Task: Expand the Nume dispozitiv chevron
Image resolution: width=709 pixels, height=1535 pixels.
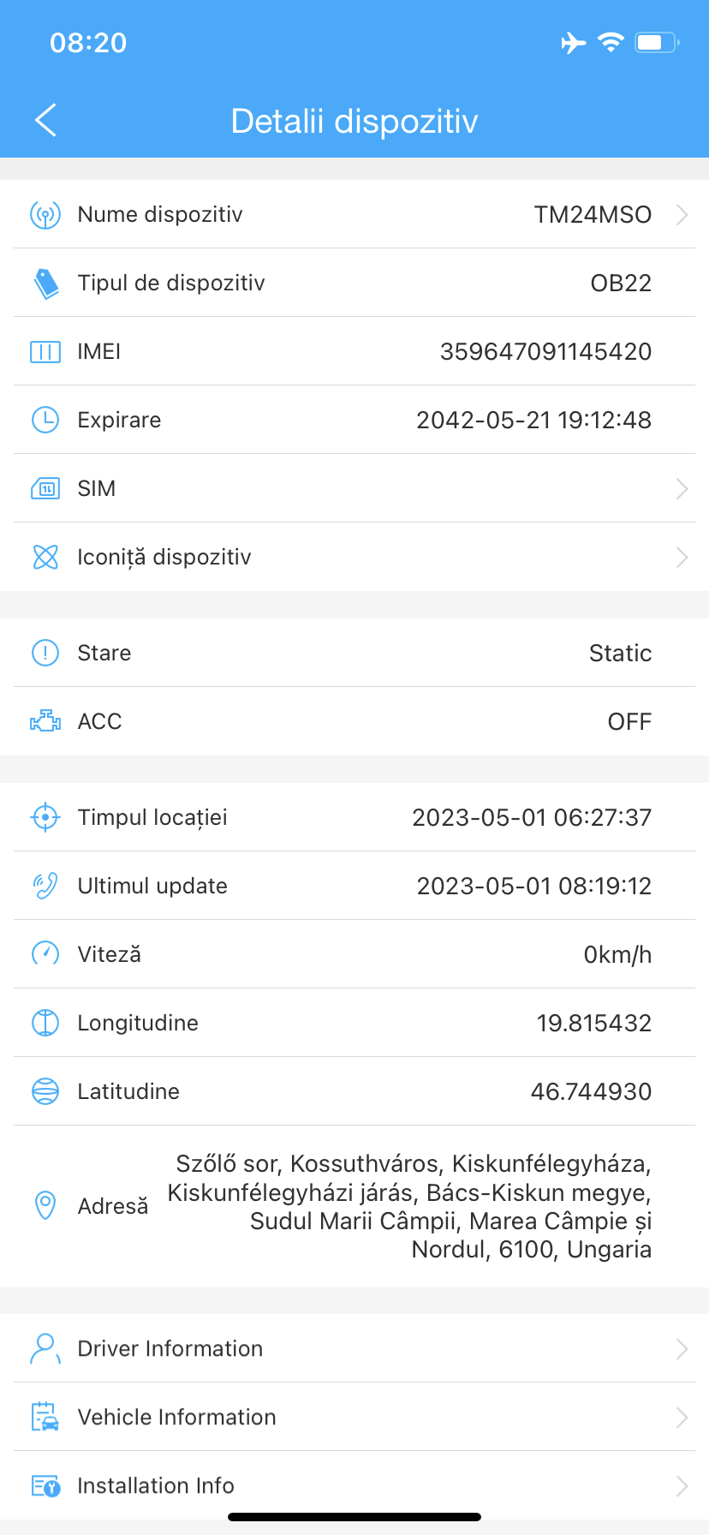Action: (x=682, y=214)
